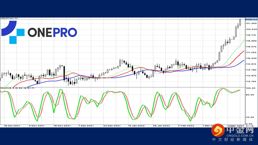Click the highlighted current price label 121.925
This screenshot has height=145, width=258.
(251, 19)
